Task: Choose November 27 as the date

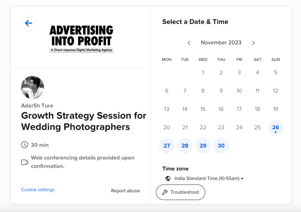Action: (167, 146)
